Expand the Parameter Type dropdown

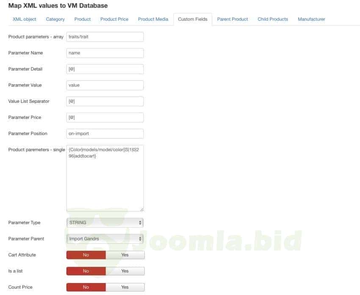(105, 223)
